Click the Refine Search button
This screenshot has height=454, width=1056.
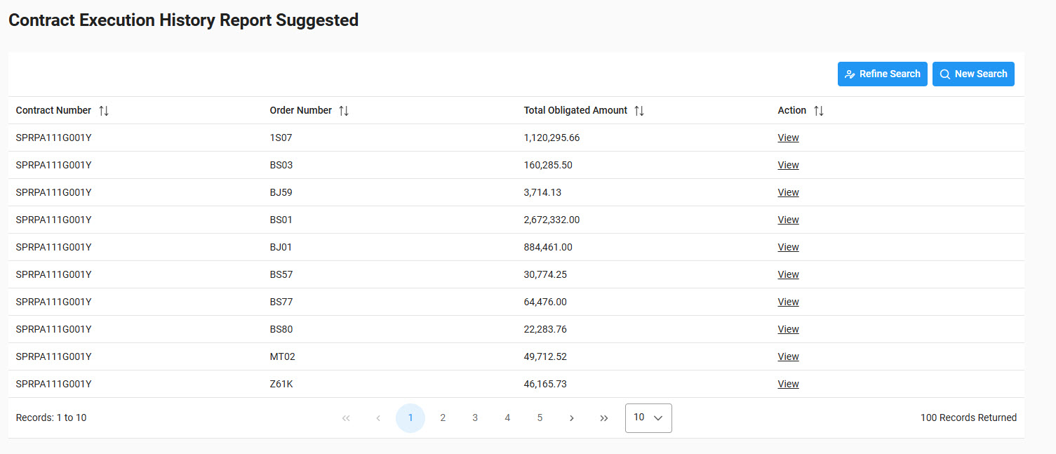pos(883,74)
